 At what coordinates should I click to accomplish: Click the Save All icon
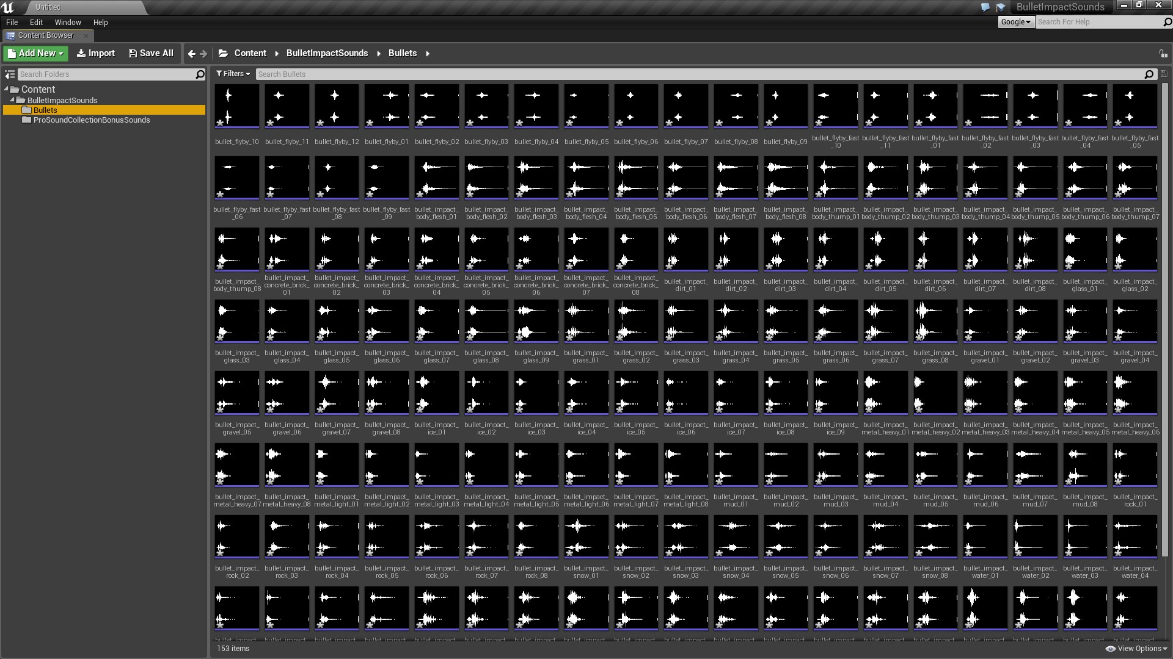click(150, 53)
